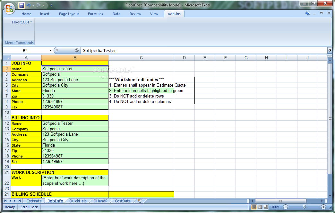This screenshot has height=213, width=335.
Task: Go to previous sheet tab arrow
Action: pos(10,201)
